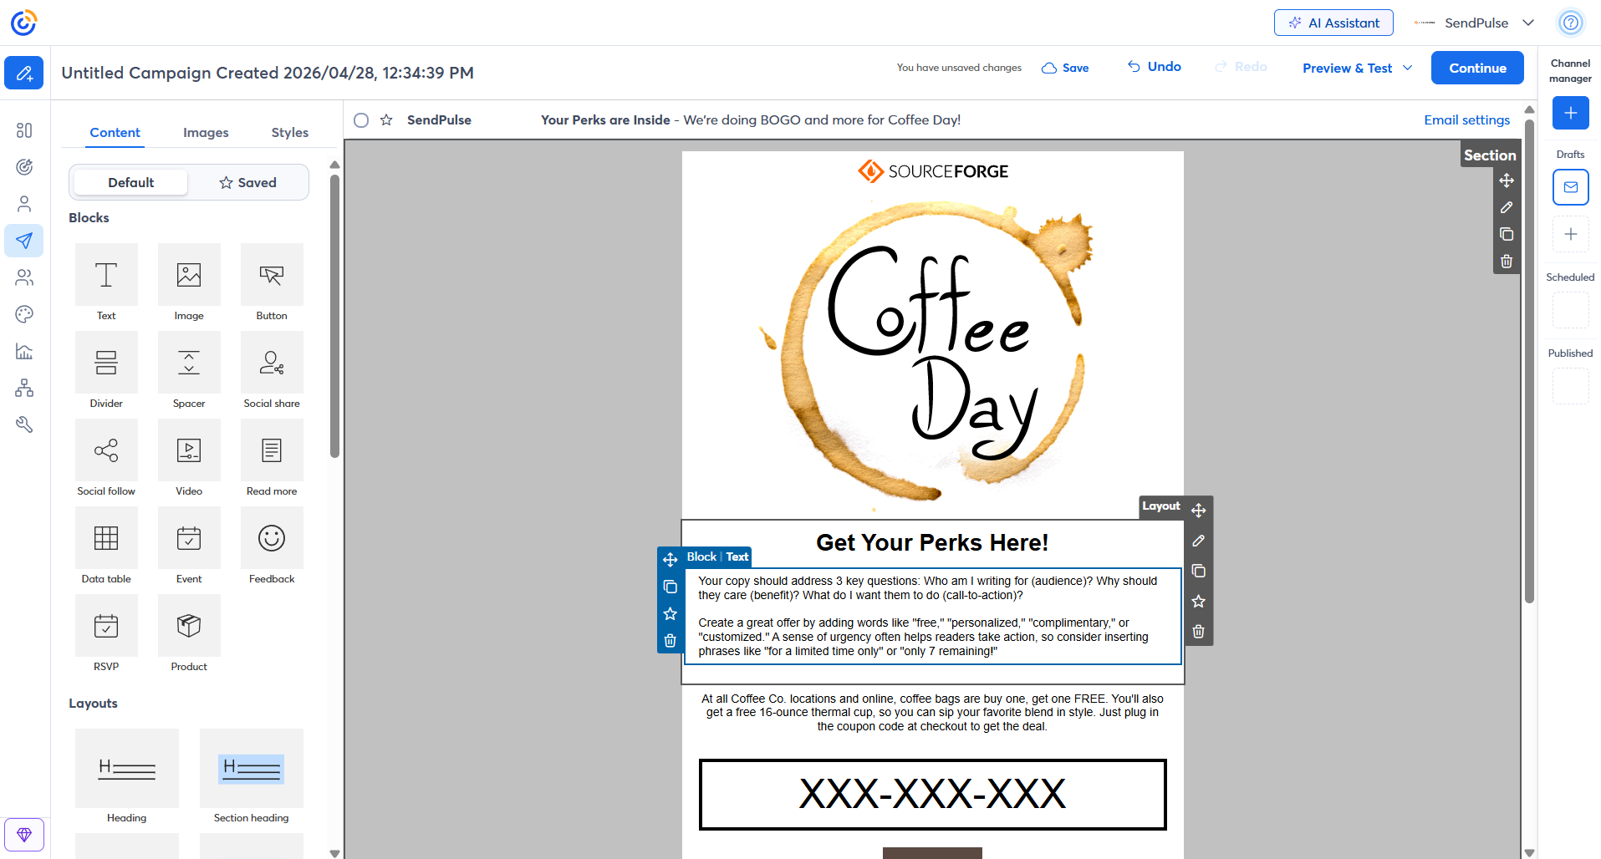Viewport: 1601px width, 859px height.
Task: Expand the Preview & Test dropdown arrow
Action: [1408, 68]
